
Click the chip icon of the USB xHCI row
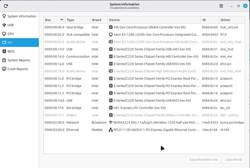coord(111,49)
